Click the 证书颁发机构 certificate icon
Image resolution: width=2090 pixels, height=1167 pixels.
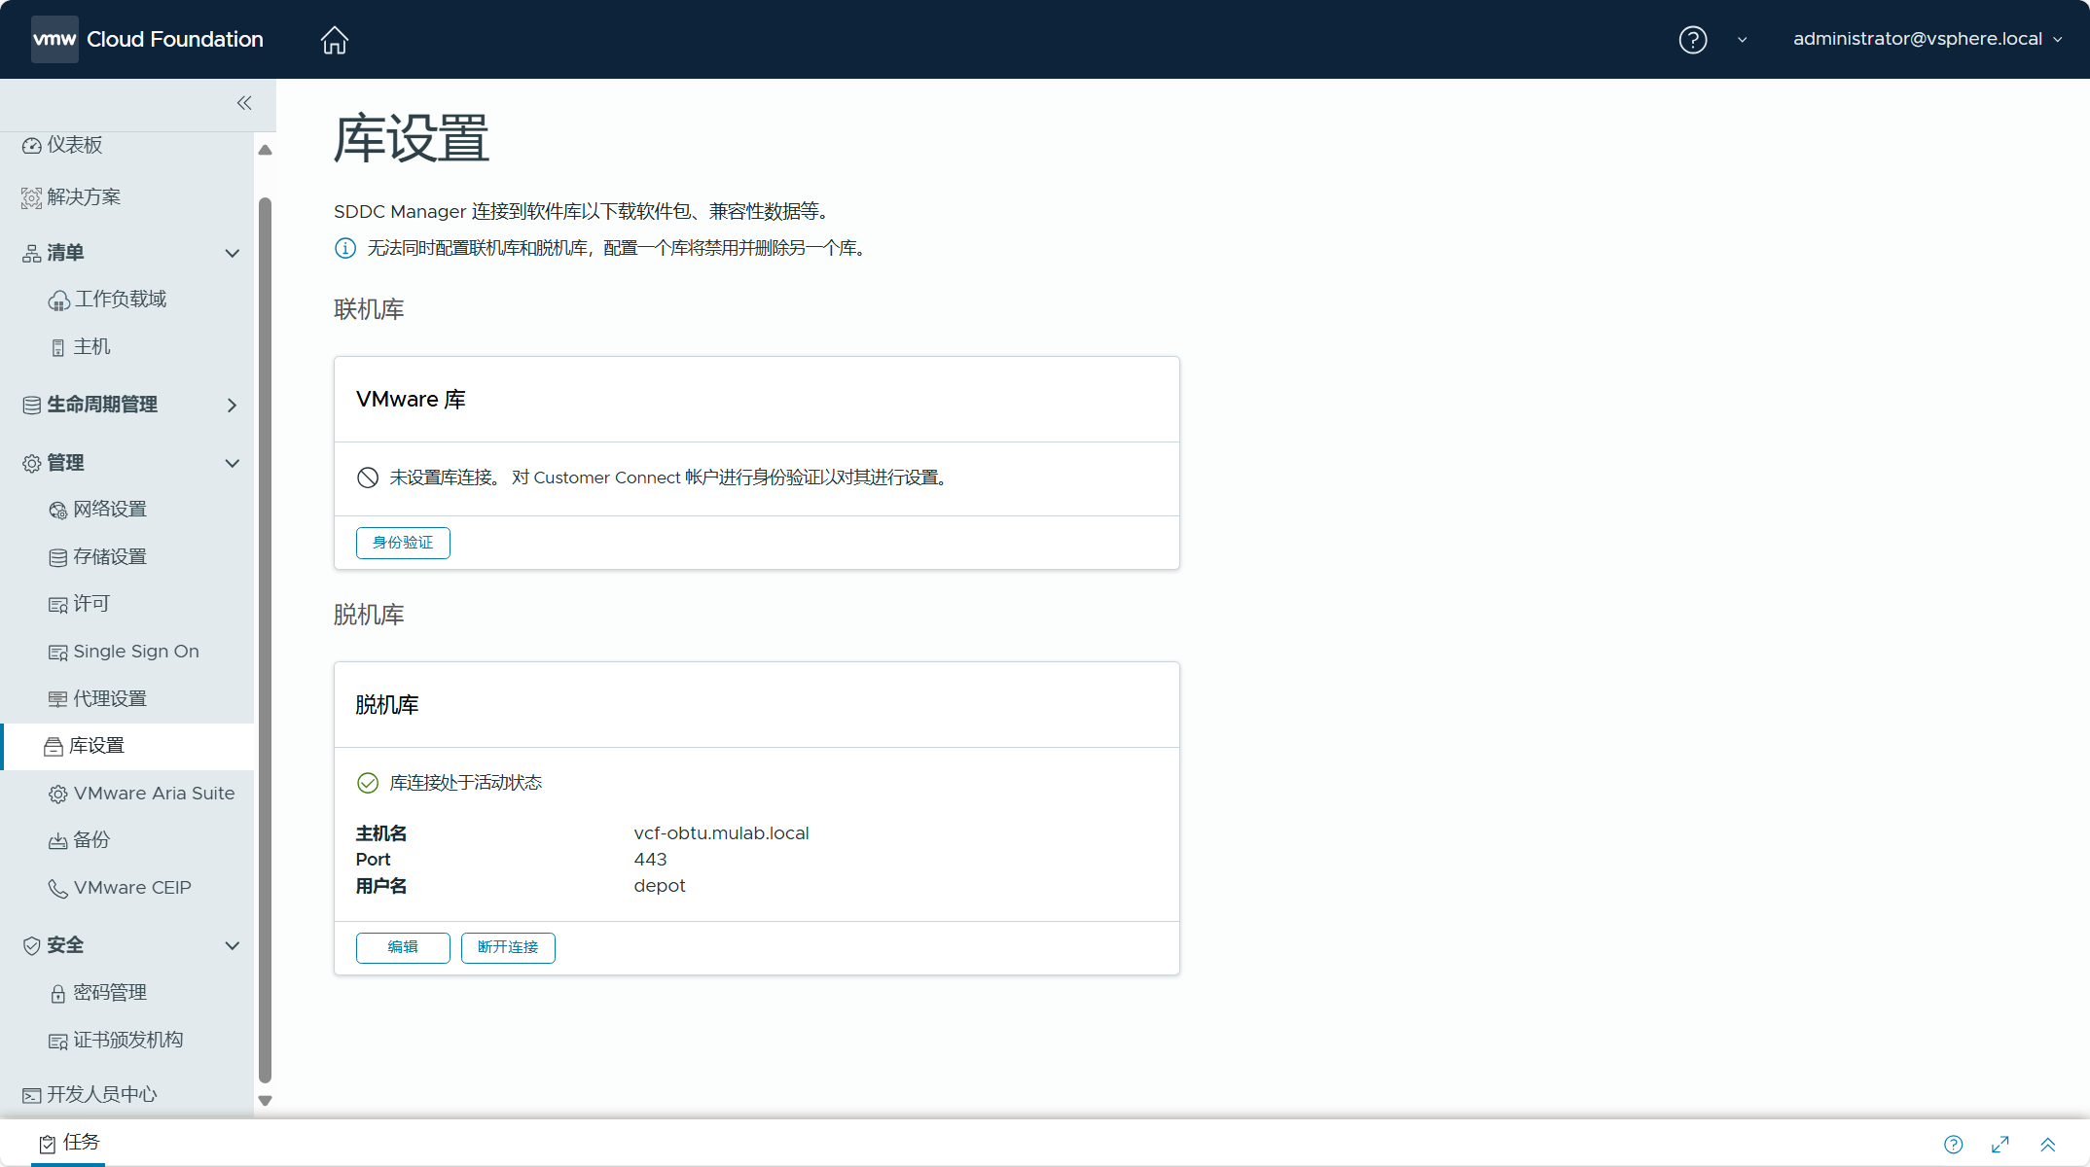(x=58, y=1042)
